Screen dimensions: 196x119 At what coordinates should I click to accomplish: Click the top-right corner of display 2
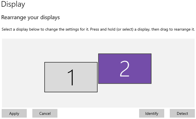(x=150, y=55)
